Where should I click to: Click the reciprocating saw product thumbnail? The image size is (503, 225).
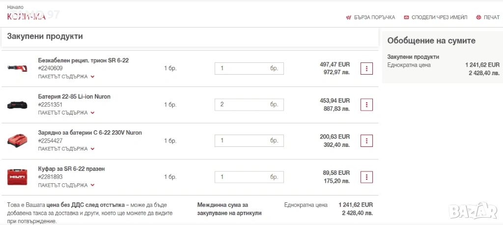(x=18, y=68)
